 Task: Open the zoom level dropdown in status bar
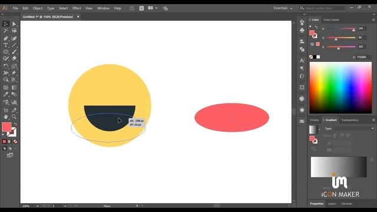(38, 206)
